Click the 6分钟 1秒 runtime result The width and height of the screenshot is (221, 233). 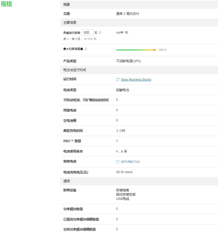pyautogui.click(x=122, y=32)
